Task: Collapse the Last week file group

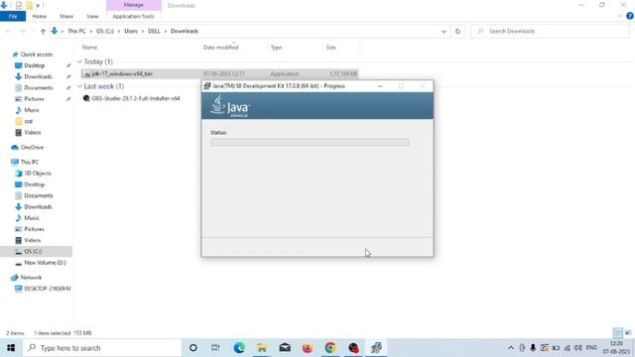Action: [x=79, y=86]
